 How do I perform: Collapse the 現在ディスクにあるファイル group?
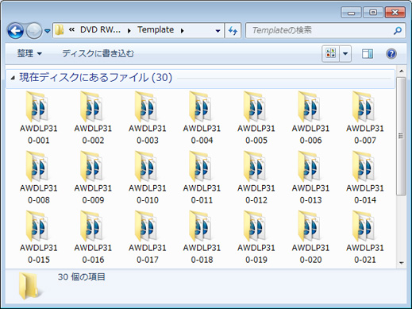click(x=13, y=78)
